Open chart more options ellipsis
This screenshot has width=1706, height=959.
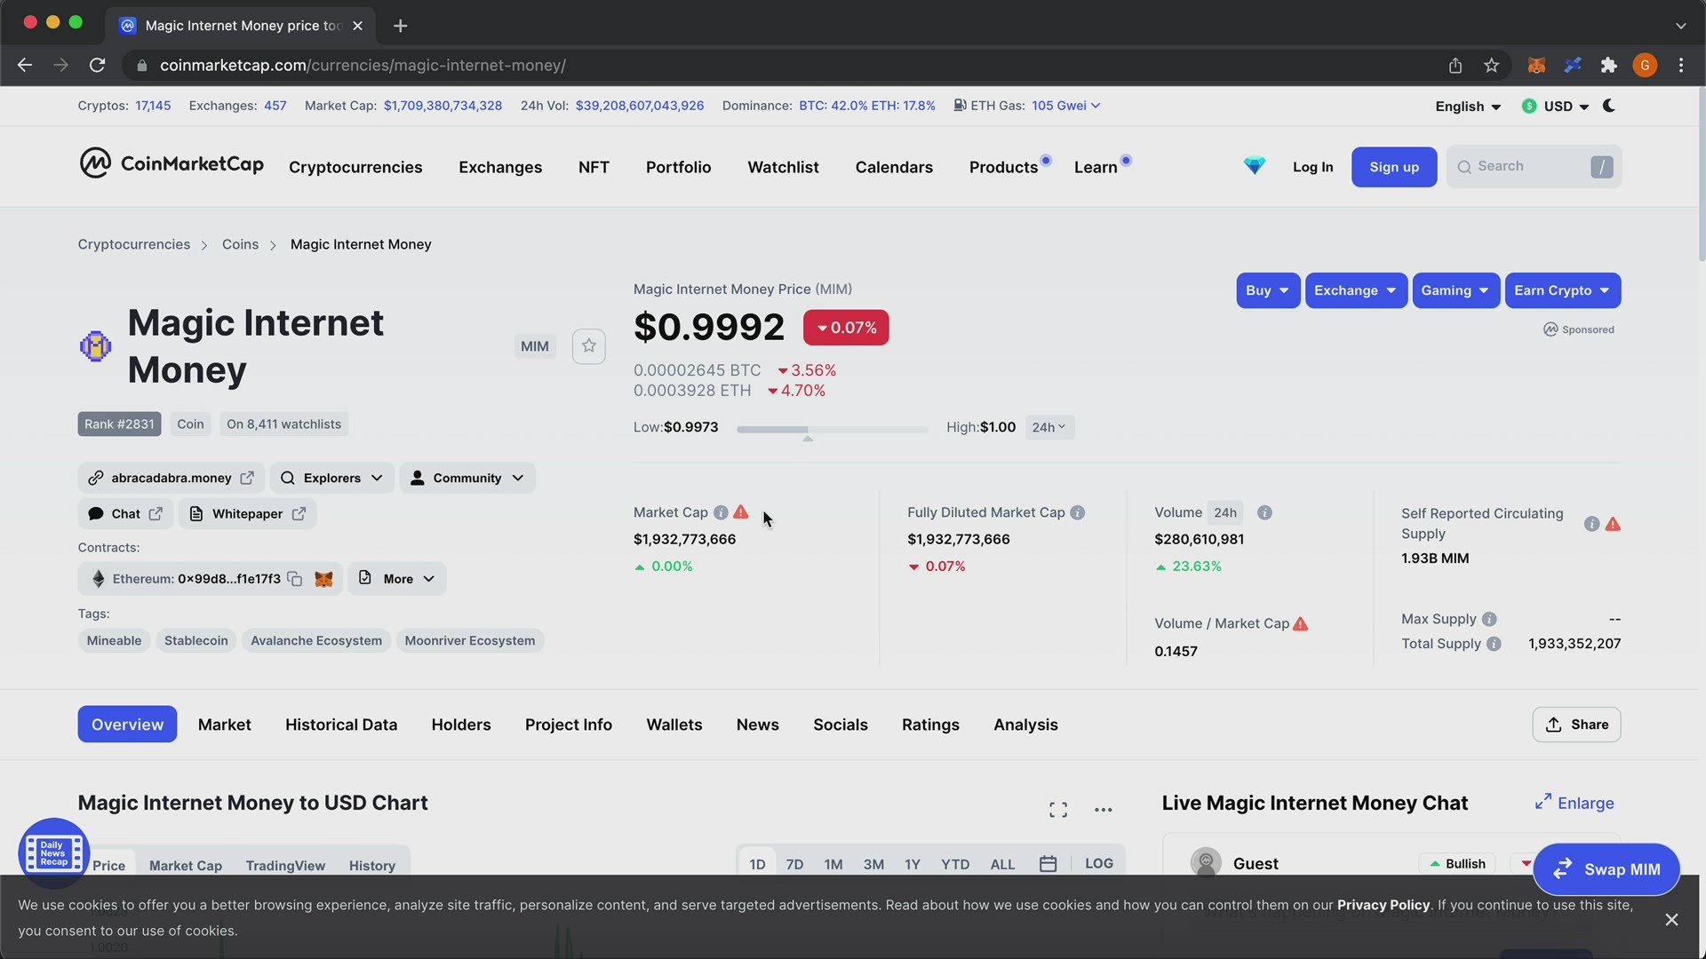coord(1103,810)
